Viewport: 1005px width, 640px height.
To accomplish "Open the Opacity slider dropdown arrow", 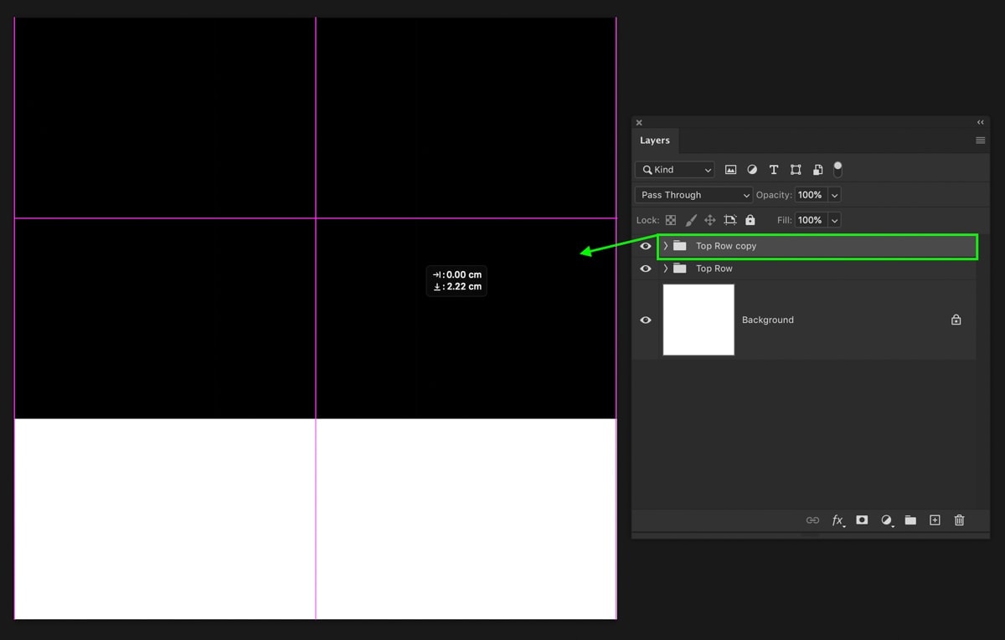I will tap(834, 195).
